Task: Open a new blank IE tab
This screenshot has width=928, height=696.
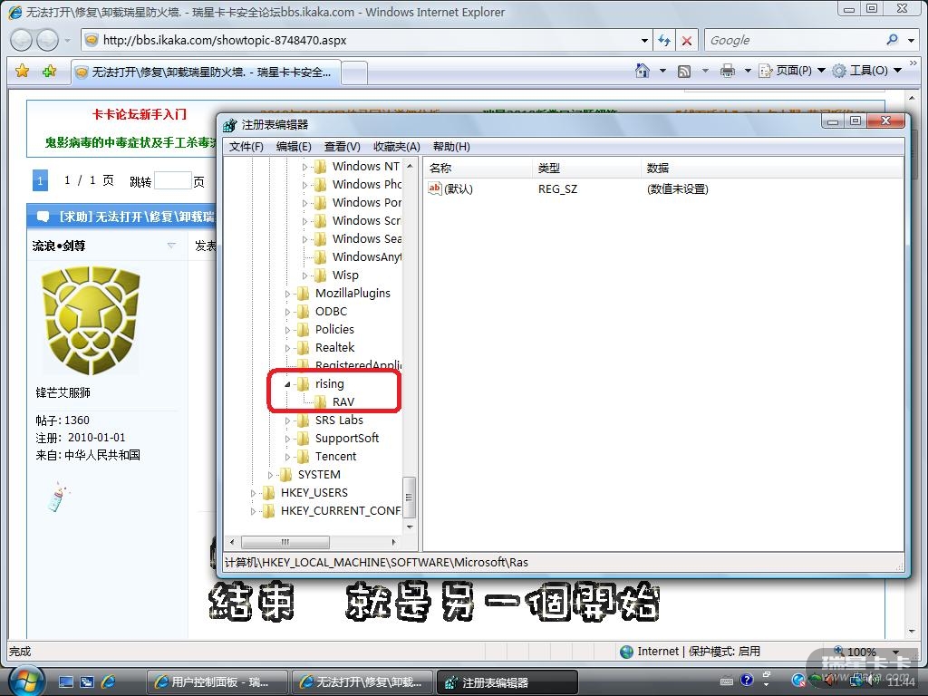Action: tap(354, 73)
